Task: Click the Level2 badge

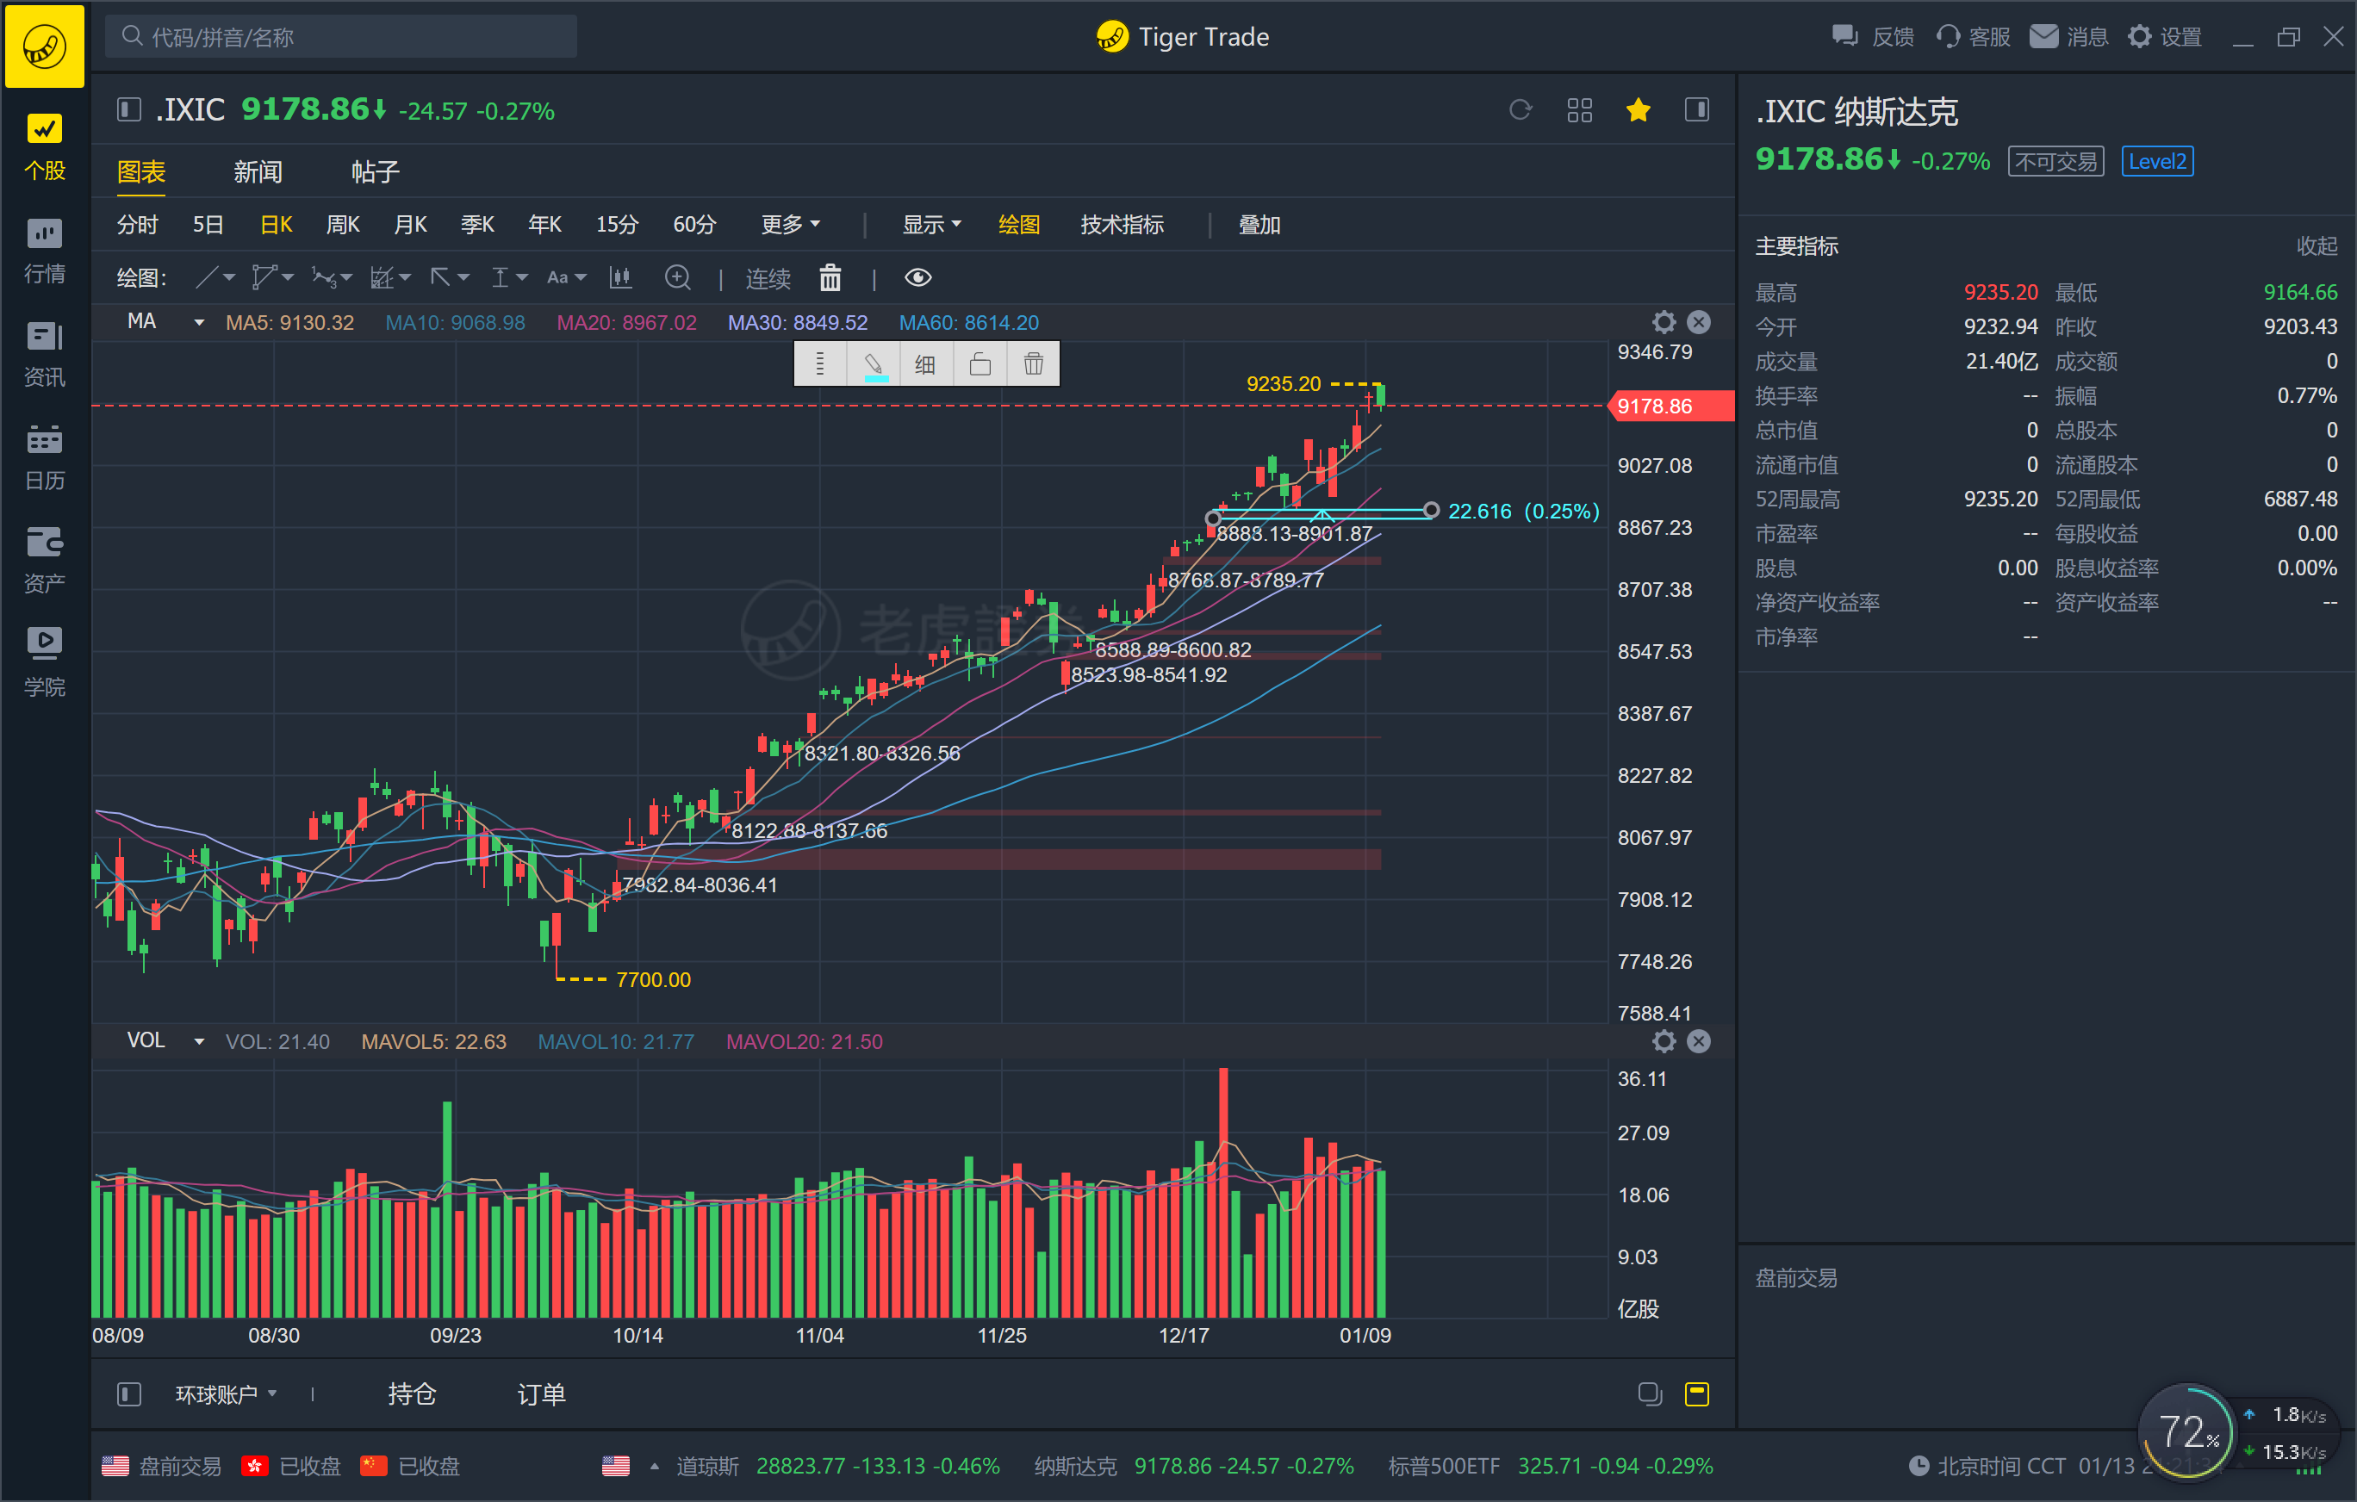Action: (x=2156, y=161)
